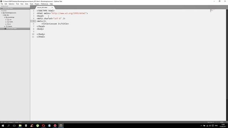
Task: Click the css folder icon in sidebar
Action: 8,20
